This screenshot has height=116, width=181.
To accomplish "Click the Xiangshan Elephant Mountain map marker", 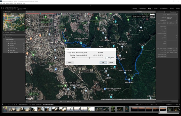I will pyautogui.click(x=81, y=43).
